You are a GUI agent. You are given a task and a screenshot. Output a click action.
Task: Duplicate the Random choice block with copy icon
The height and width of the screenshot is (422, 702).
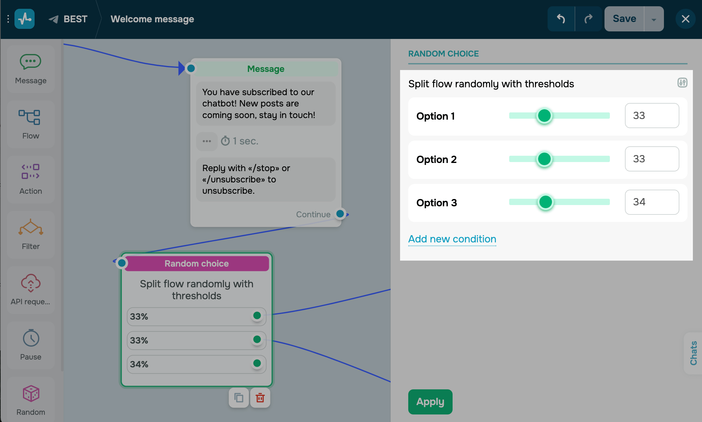239,398
